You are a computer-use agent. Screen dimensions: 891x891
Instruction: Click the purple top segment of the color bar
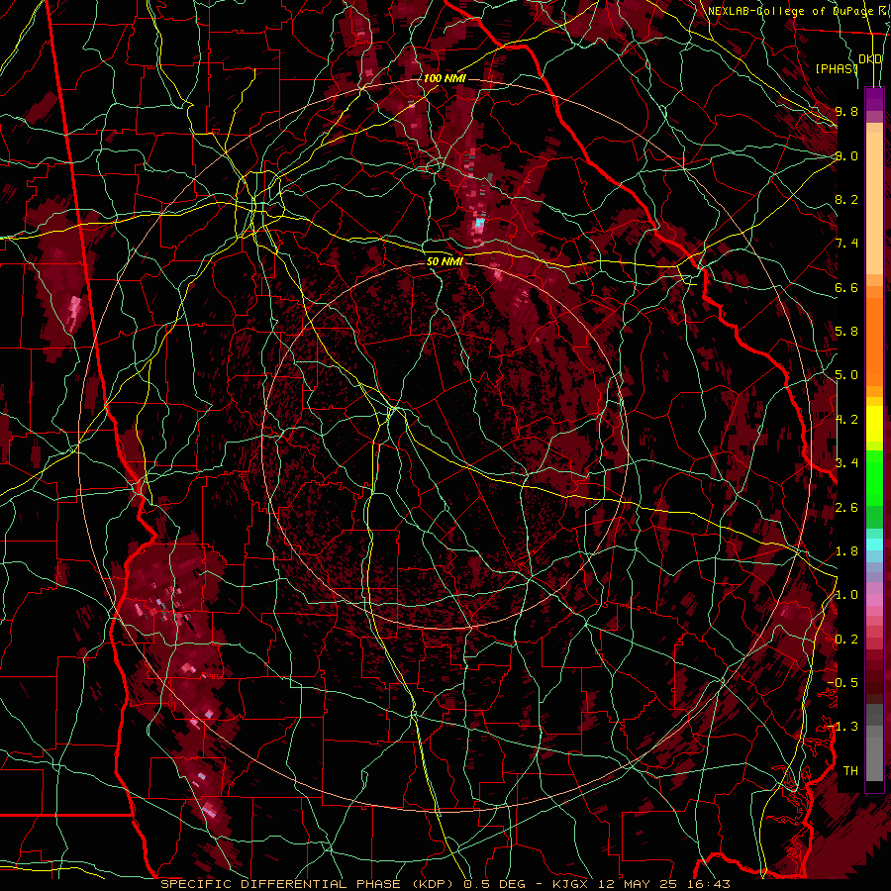pyautogui.click(x=874, y=99)
